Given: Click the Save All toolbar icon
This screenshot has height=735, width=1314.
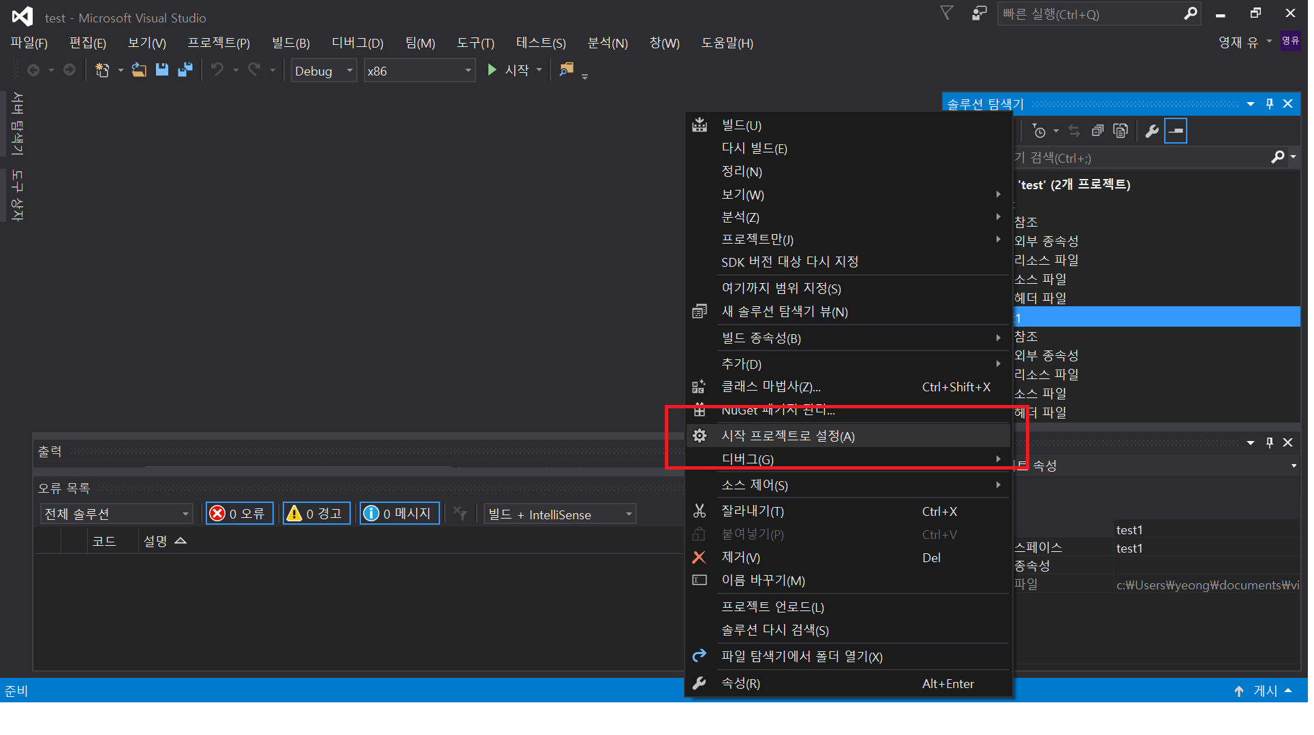Looking at the screenshot, I should tap(185, 70).
